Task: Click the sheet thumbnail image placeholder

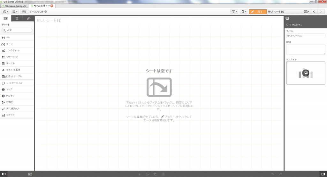Action: tap(306, 73)
